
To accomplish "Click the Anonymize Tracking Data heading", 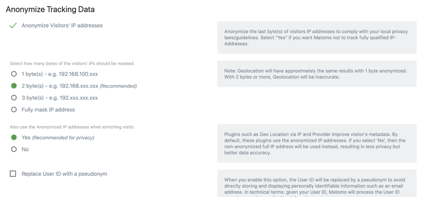I will coord(50,9).
